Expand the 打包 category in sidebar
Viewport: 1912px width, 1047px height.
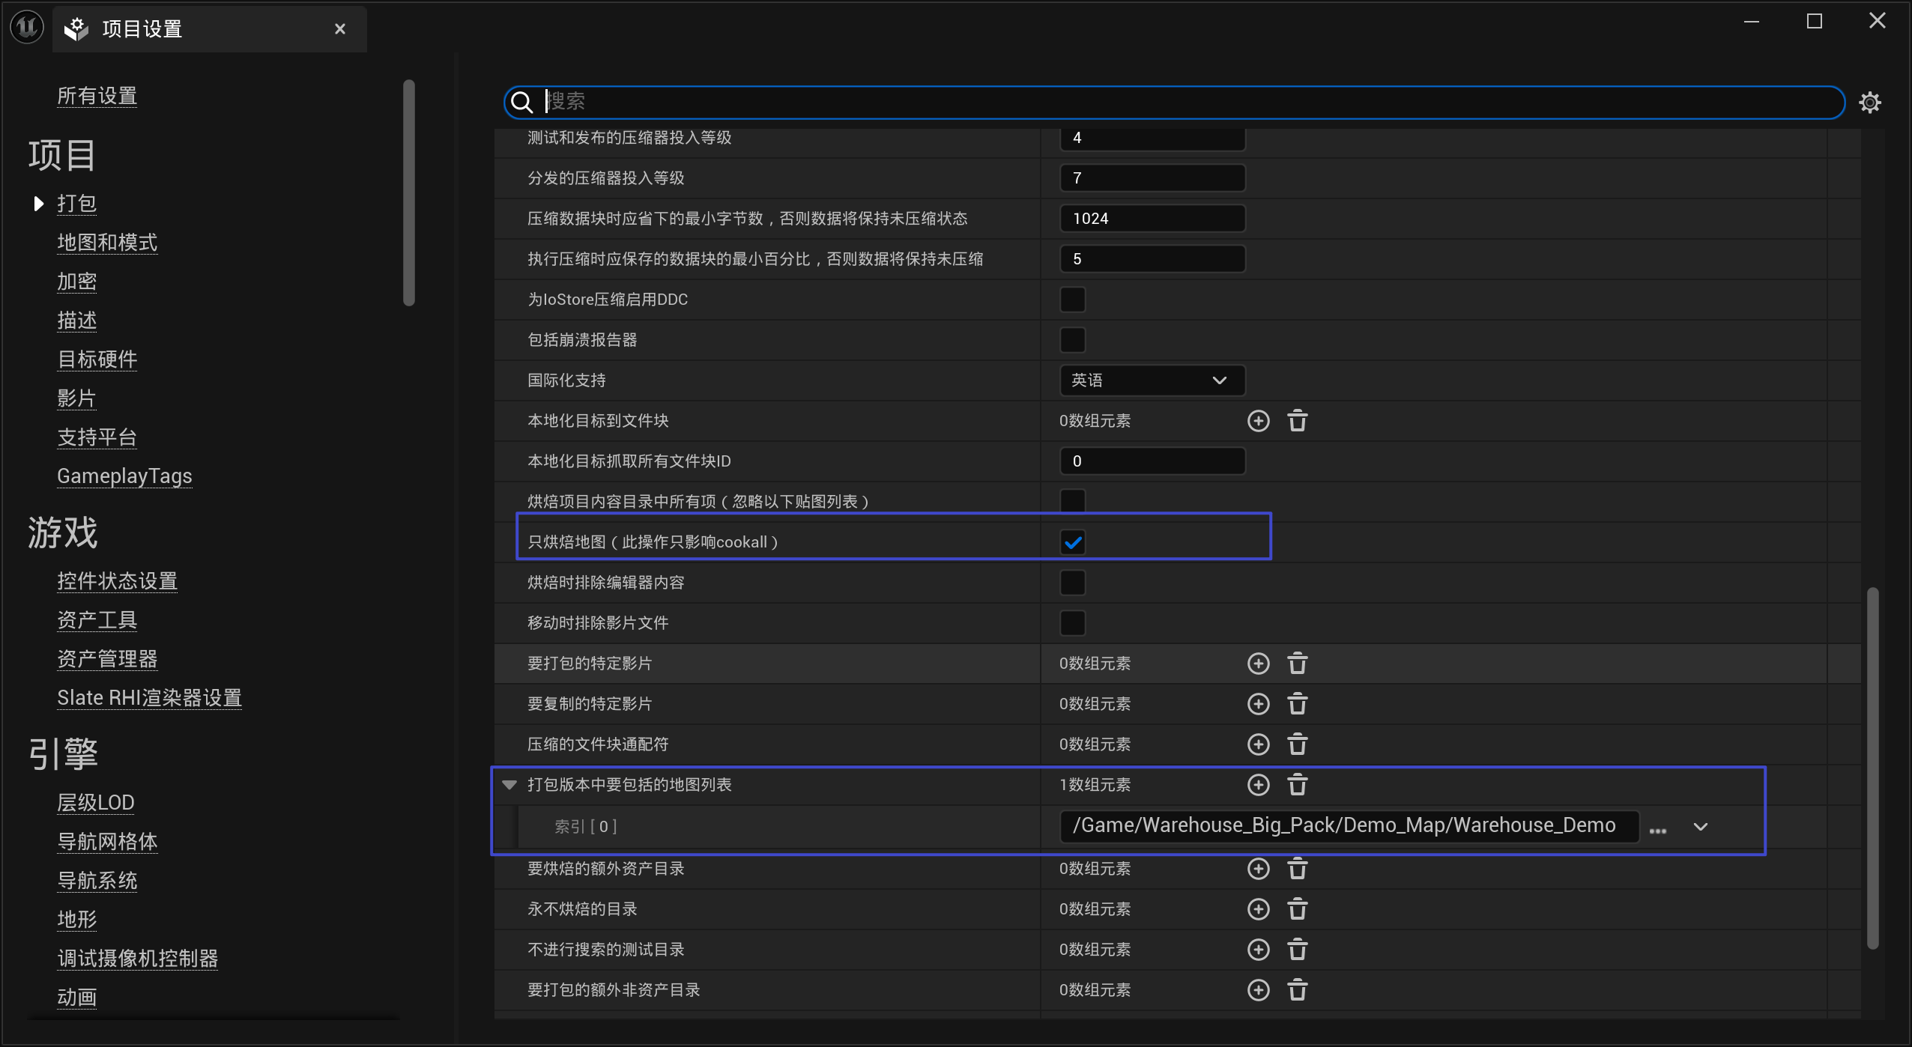click(39, 204)
